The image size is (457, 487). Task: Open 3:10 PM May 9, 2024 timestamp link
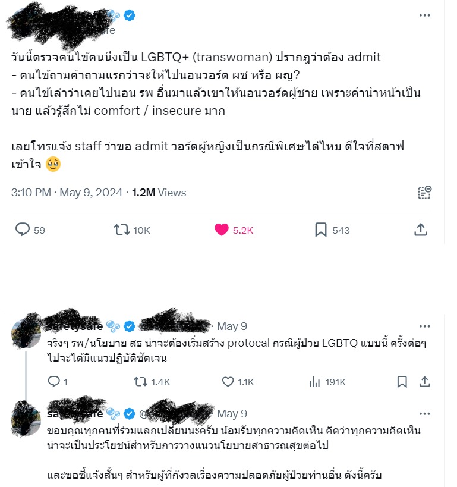click(x=67, y=193)
